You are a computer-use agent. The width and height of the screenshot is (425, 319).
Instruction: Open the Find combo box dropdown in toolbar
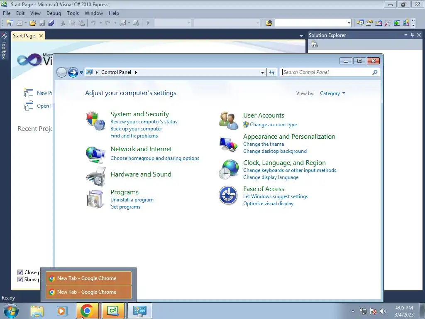(x=349, y=23)
